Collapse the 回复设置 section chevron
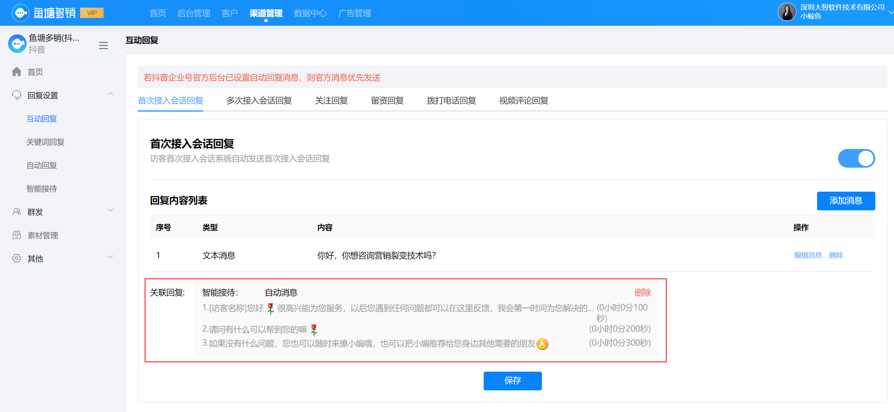 pos(110,94)
